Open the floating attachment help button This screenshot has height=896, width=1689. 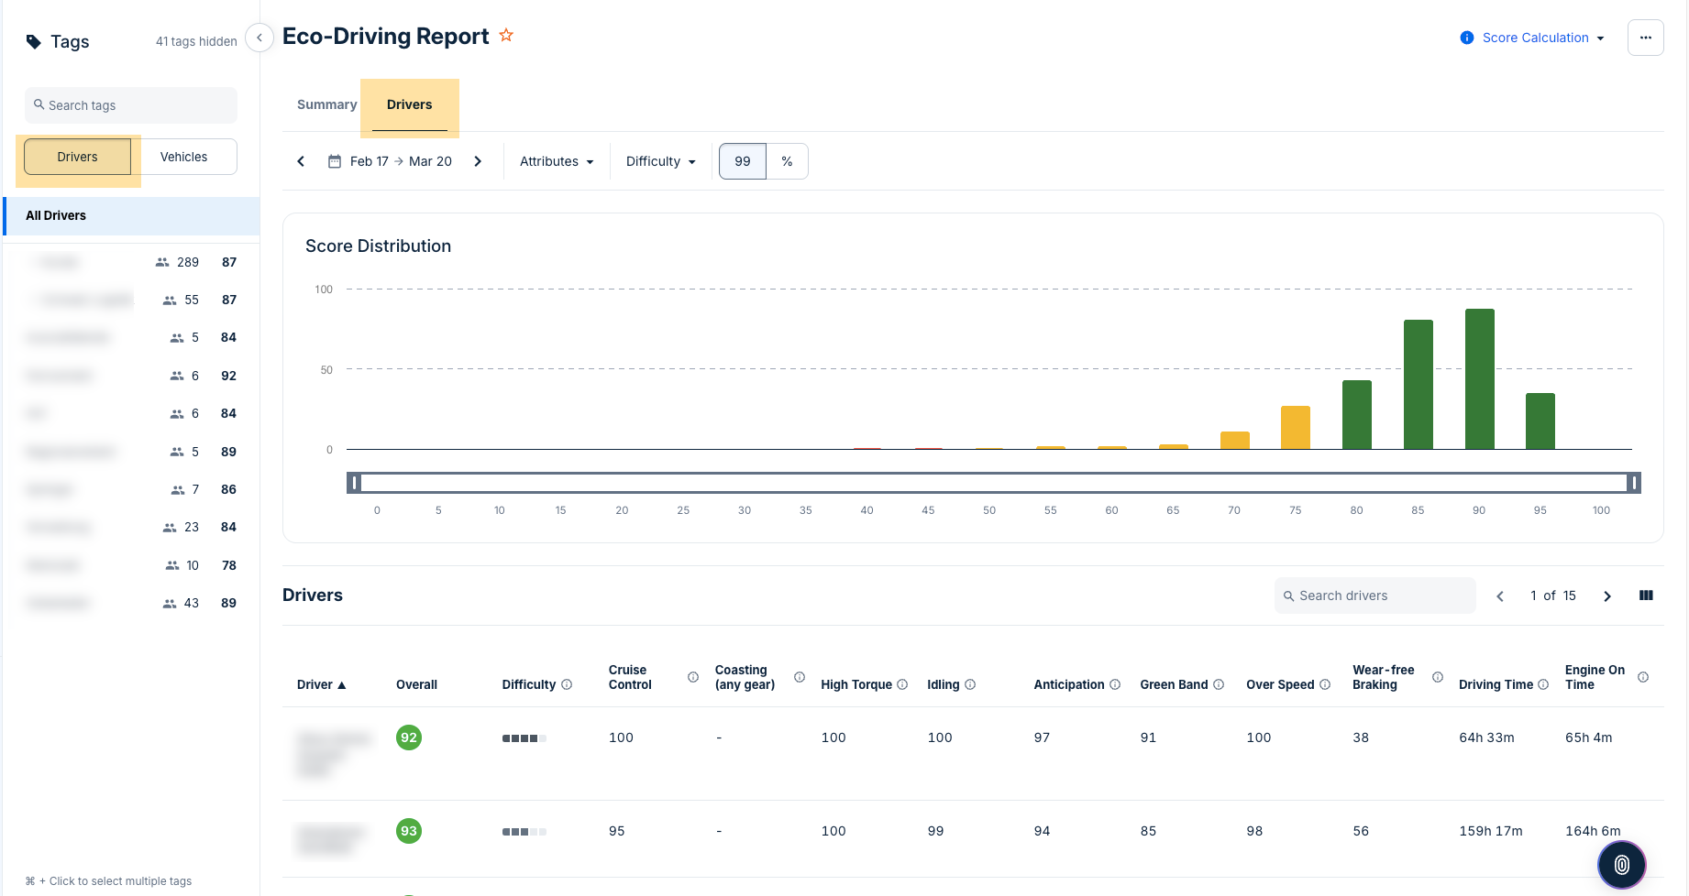(1621, 864)
